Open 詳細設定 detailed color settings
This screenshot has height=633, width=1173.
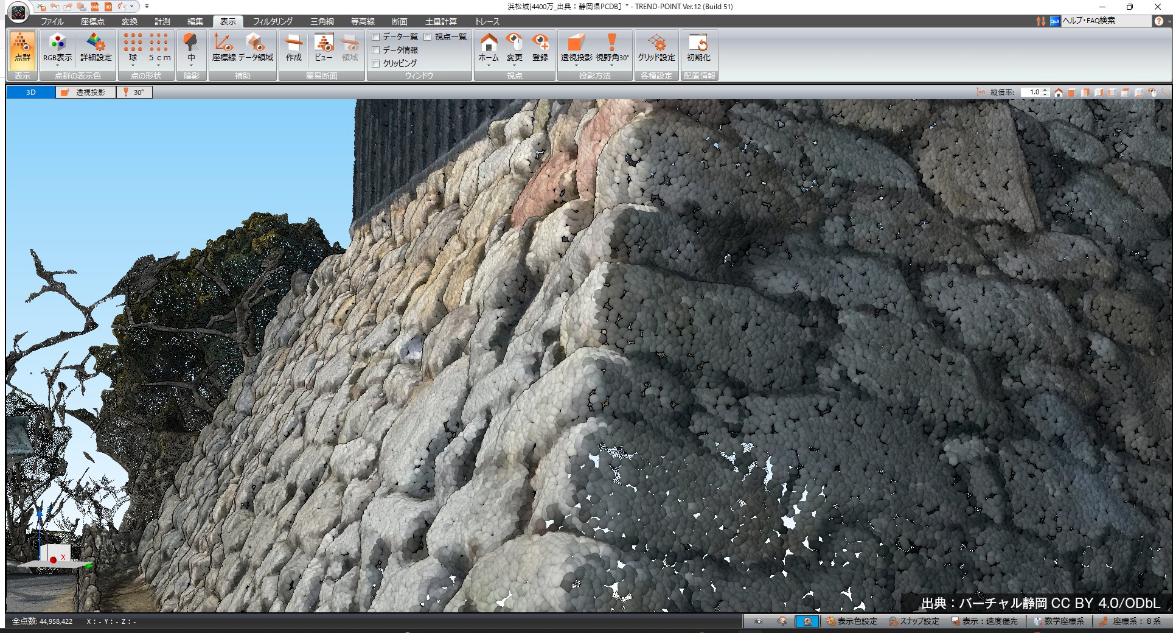click(x=96, y=48)
